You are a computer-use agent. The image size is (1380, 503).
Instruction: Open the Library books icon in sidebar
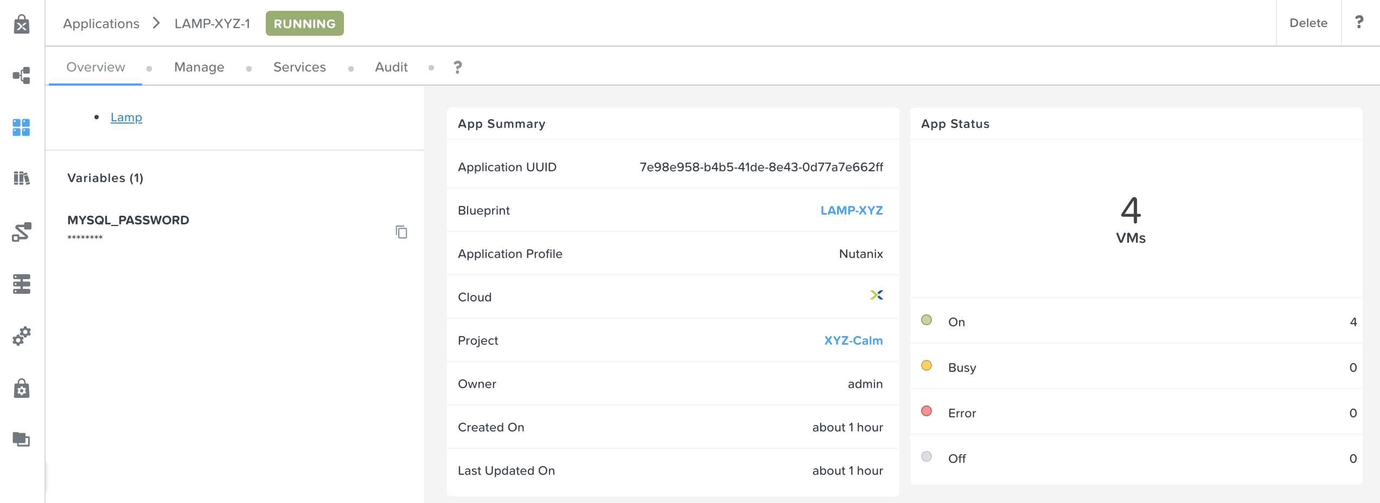pos(21,178)
